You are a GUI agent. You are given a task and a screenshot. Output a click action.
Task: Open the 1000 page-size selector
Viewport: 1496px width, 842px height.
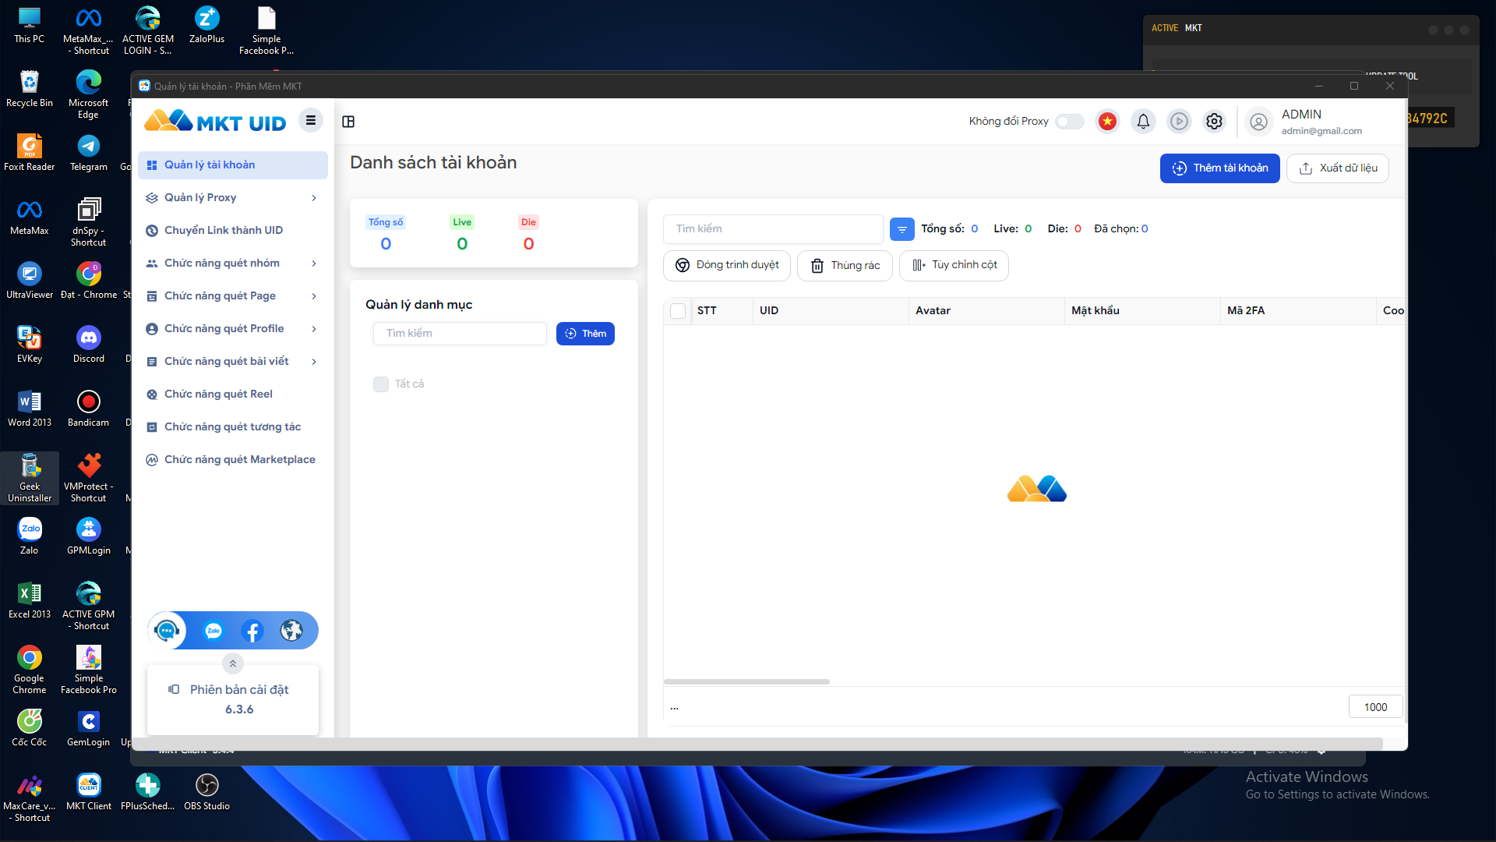coord(1375,707)
